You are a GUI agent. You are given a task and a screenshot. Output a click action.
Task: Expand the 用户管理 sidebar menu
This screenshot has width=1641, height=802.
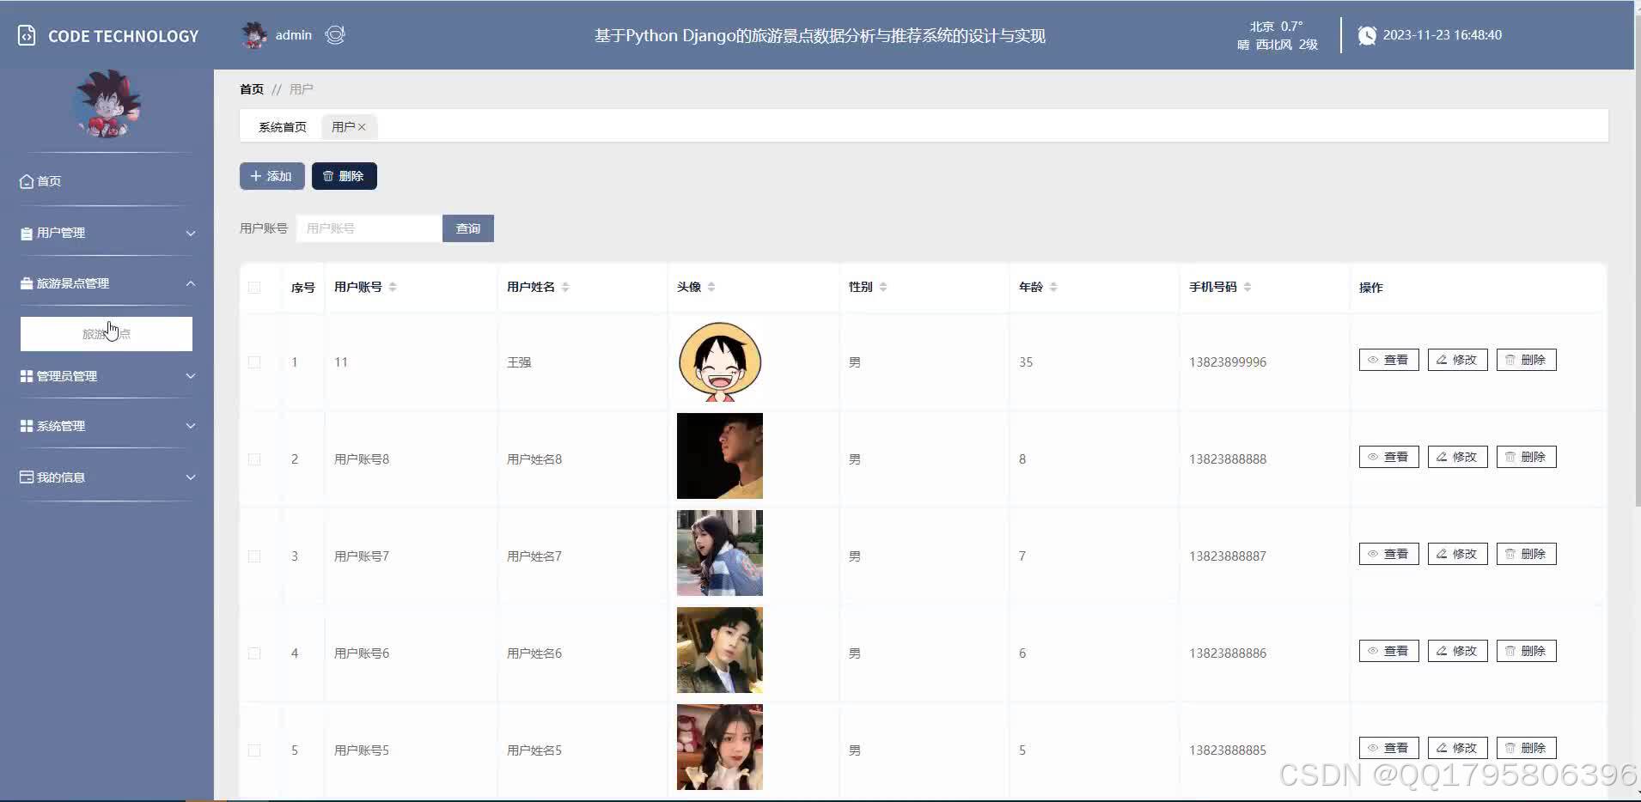click(107, 233)
